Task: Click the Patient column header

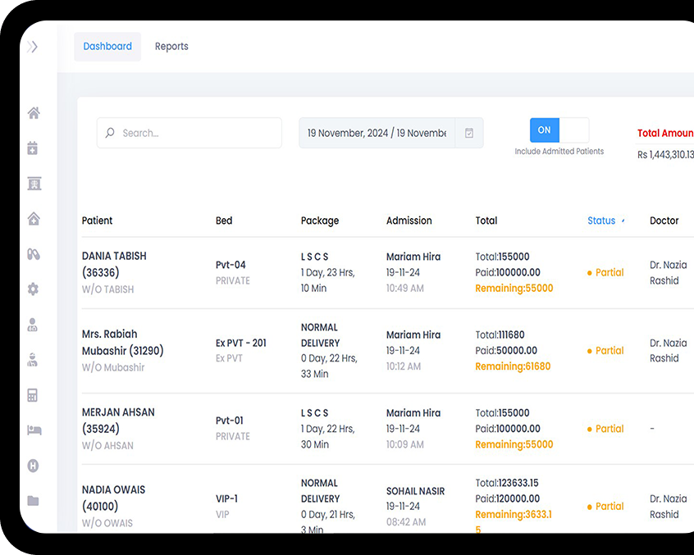Action: pyautogui.click(x=98, y=221)
